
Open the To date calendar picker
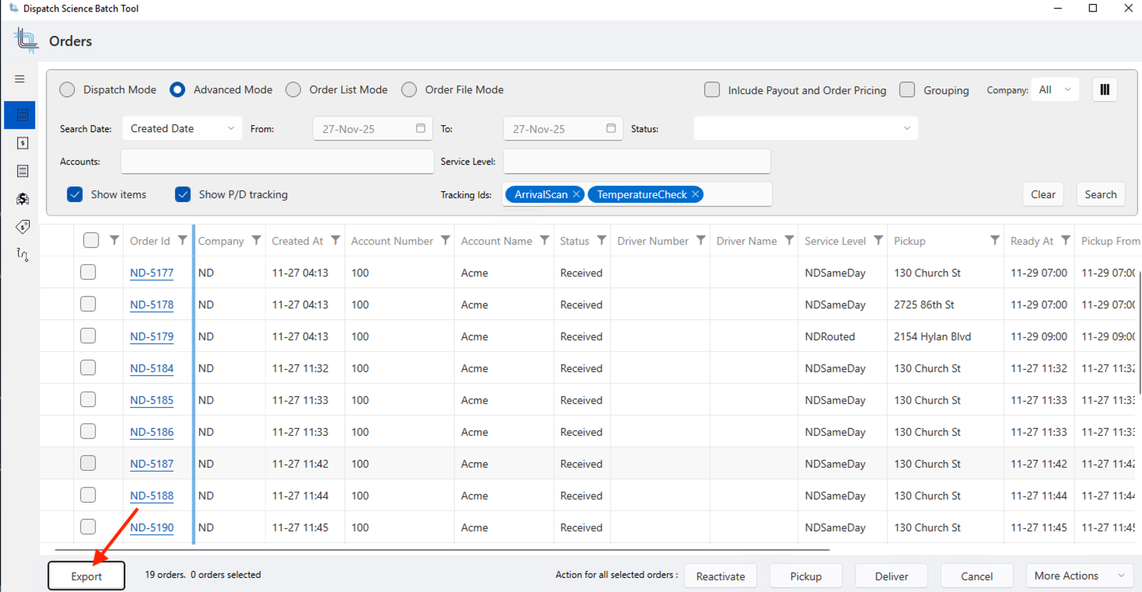click(x=611, y=128)
